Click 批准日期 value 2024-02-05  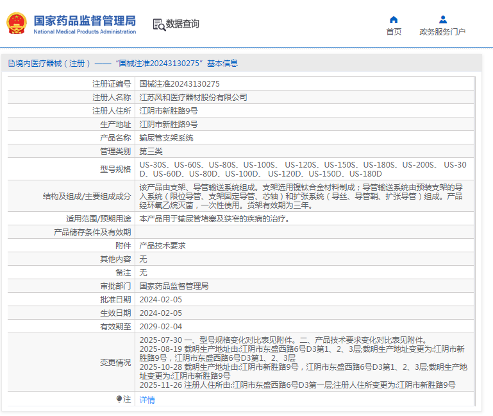point(161,300)
